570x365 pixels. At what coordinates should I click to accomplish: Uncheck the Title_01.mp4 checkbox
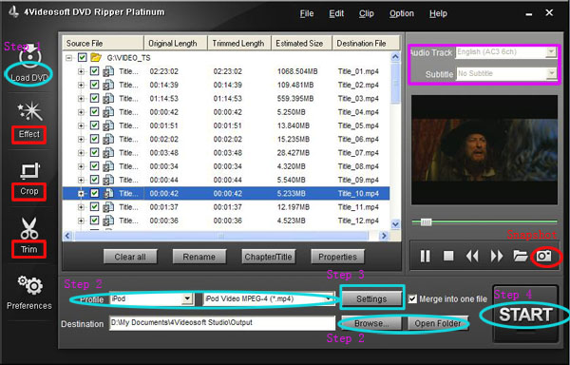[94, 71]
